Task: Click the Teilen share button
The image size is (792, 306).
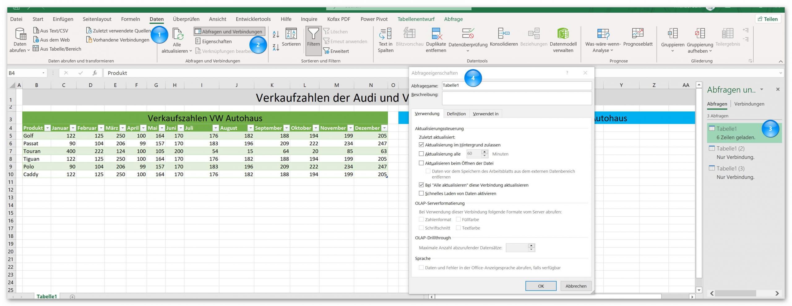Action: click(x=768, y=19)
